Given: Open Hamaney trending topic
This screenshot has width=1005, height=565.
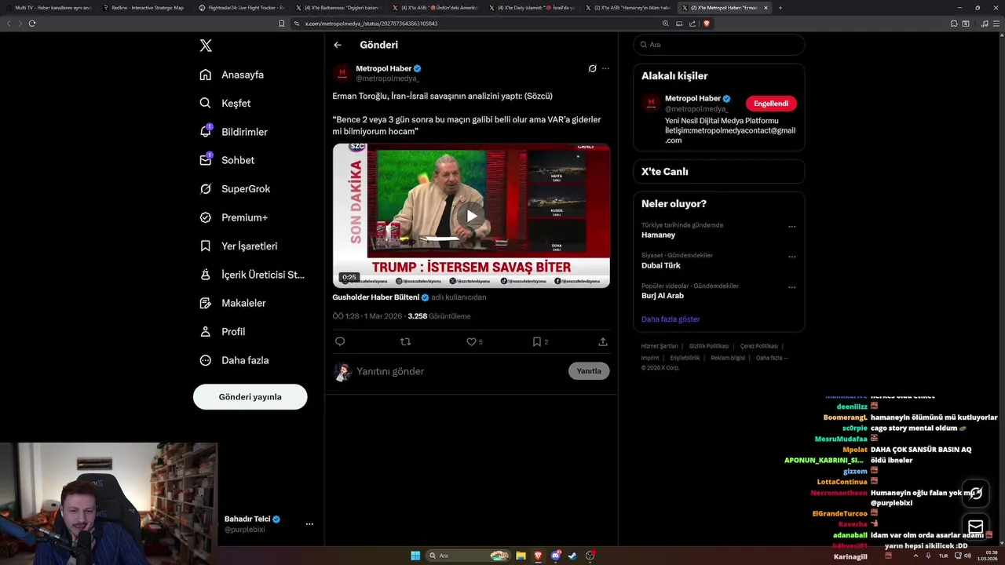Looking at the screenshot, I should pos(658,235).
